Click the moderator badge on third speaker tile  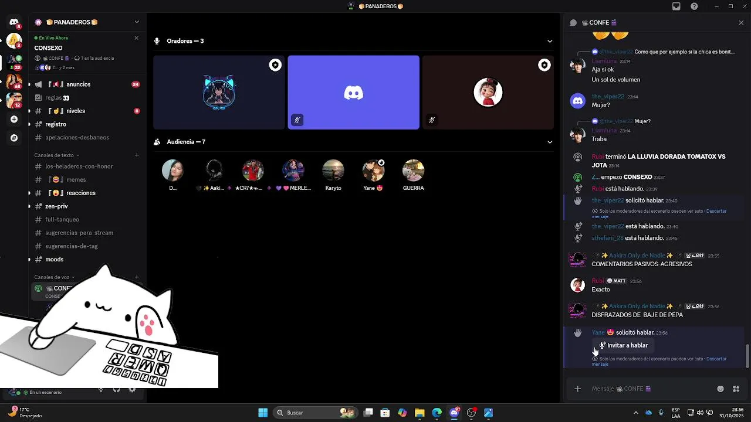(544, 65)
